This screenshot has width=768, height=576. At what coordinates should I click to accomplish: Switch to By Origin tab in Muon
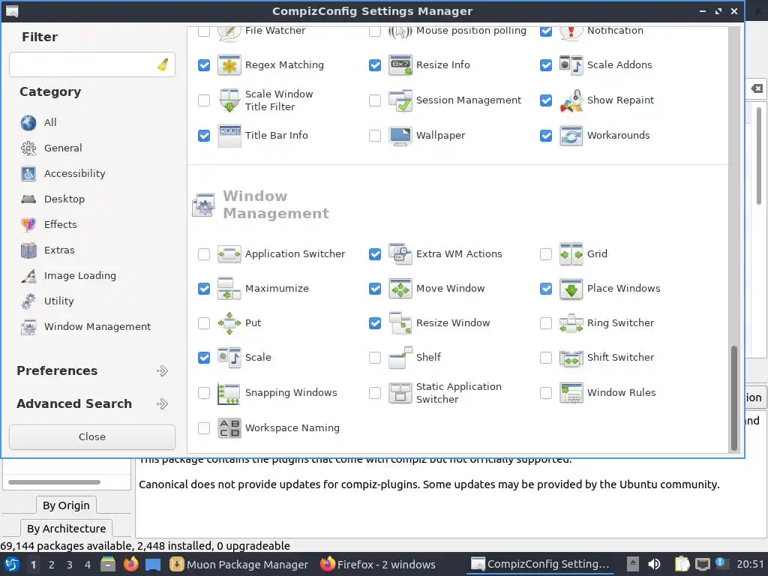point(66,505)
